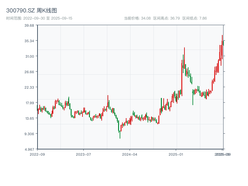This screenshot has width=248, height=186.
Task: Select the 31.00 y-axis price label
Action: (x=30, y=56)
